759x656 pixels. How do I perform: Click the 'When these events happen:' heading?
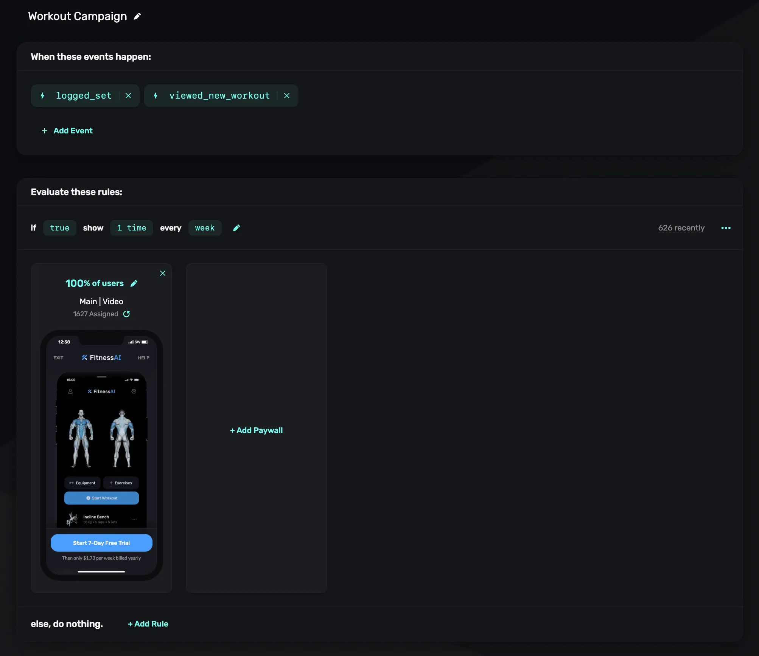(91, 57)
